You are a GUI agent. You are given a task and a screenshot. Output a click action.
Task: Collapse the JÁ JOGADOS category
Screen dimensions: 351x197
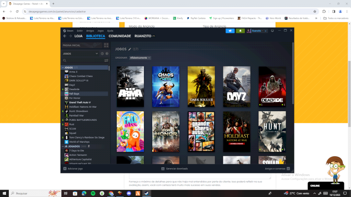pos(62,146)
